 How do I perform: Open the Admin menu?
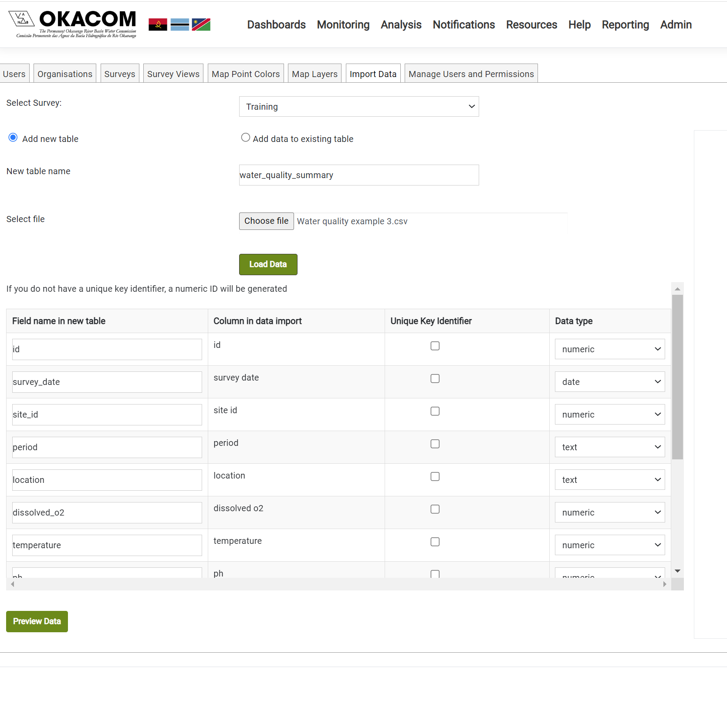pos(676,25)
